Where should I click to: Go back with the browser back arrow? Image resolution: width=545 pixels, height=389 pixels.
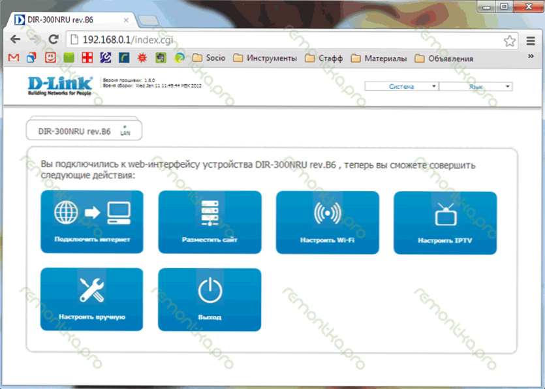(x=15, y=39)
